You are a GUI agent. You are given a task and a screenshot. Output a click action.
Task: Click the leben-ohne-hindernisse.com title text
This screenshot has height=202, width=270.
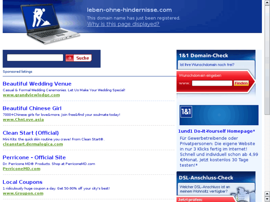click(x=129, y=10)
